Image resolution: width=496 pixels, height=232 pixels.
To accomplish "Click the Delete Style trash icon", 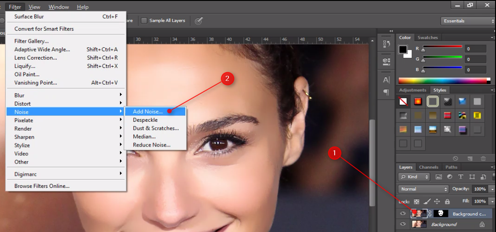I will (x=483, y=158).
